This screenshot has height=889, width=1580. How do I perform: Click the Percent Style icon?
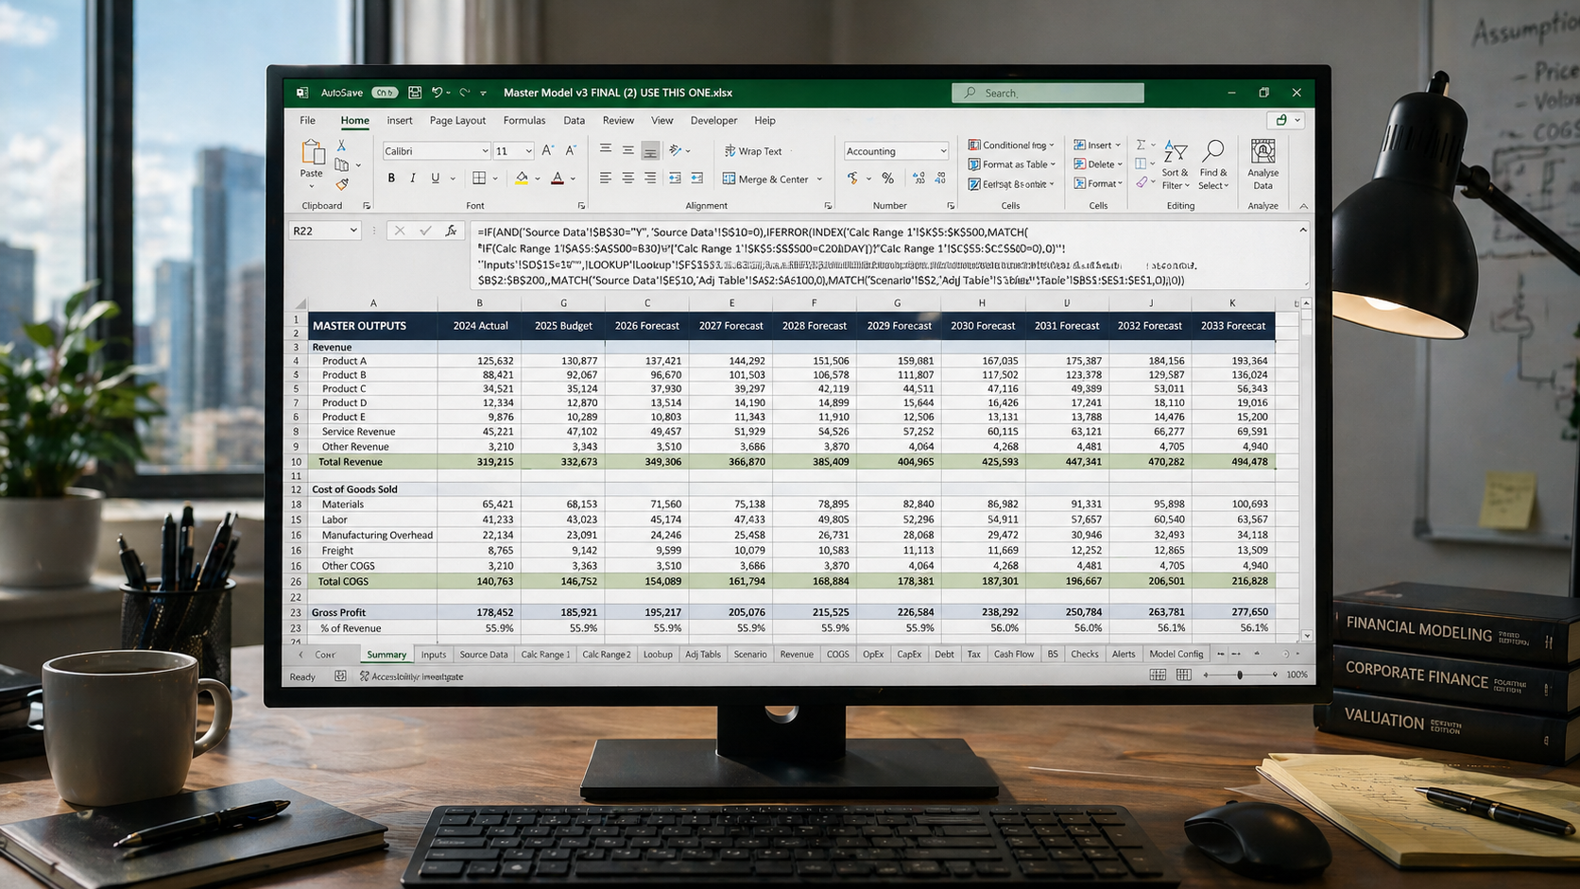coord(887,179)
